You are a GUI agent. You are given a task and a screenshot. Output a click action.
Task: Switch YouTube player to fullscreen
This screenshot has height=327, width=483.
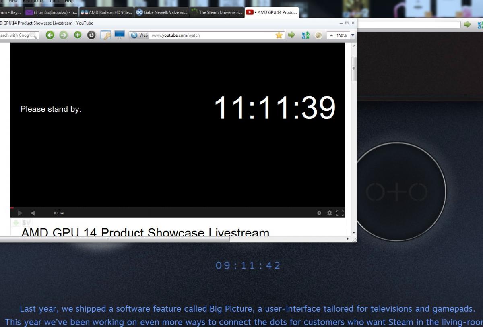(340, 213)
